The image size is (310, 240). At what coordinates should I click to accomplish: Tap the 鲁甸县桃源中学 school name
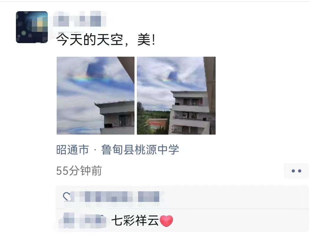[x=140, y=150]
